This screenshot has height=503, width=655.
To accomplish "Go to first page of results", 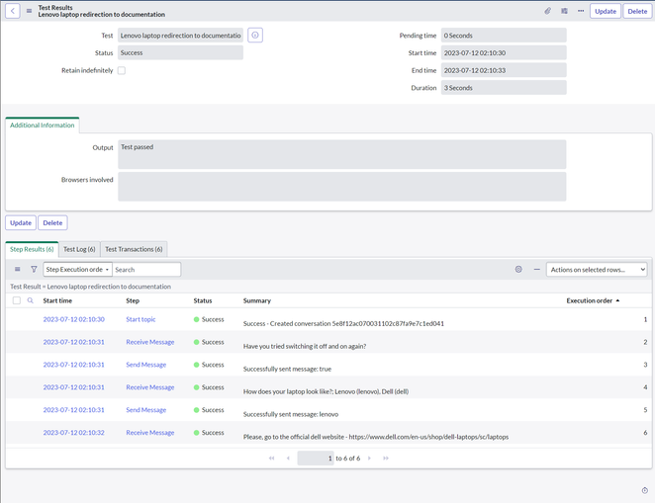I will tap(271, 459).
